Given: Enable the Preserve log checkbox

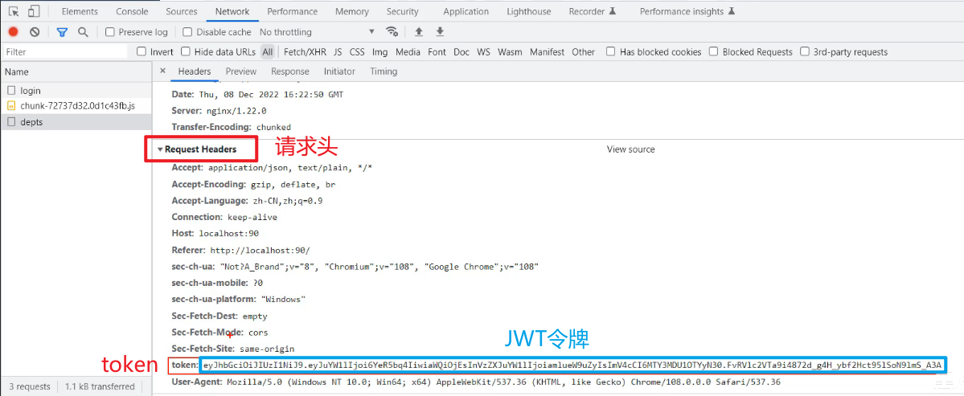Looking at the screenshot, I should click(x=110, y=32).
